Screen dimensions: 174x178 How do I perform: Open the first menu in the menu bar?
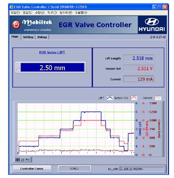tap(15, 13)
